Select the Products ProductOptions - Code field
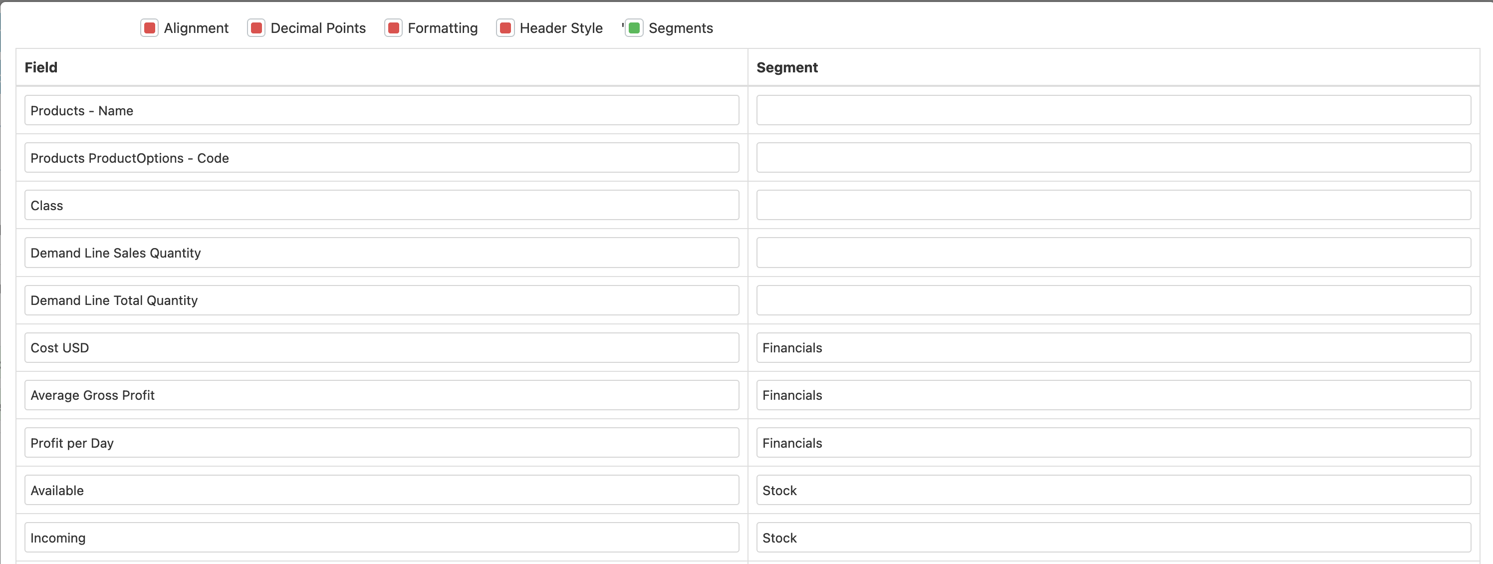 click(381, 157)
